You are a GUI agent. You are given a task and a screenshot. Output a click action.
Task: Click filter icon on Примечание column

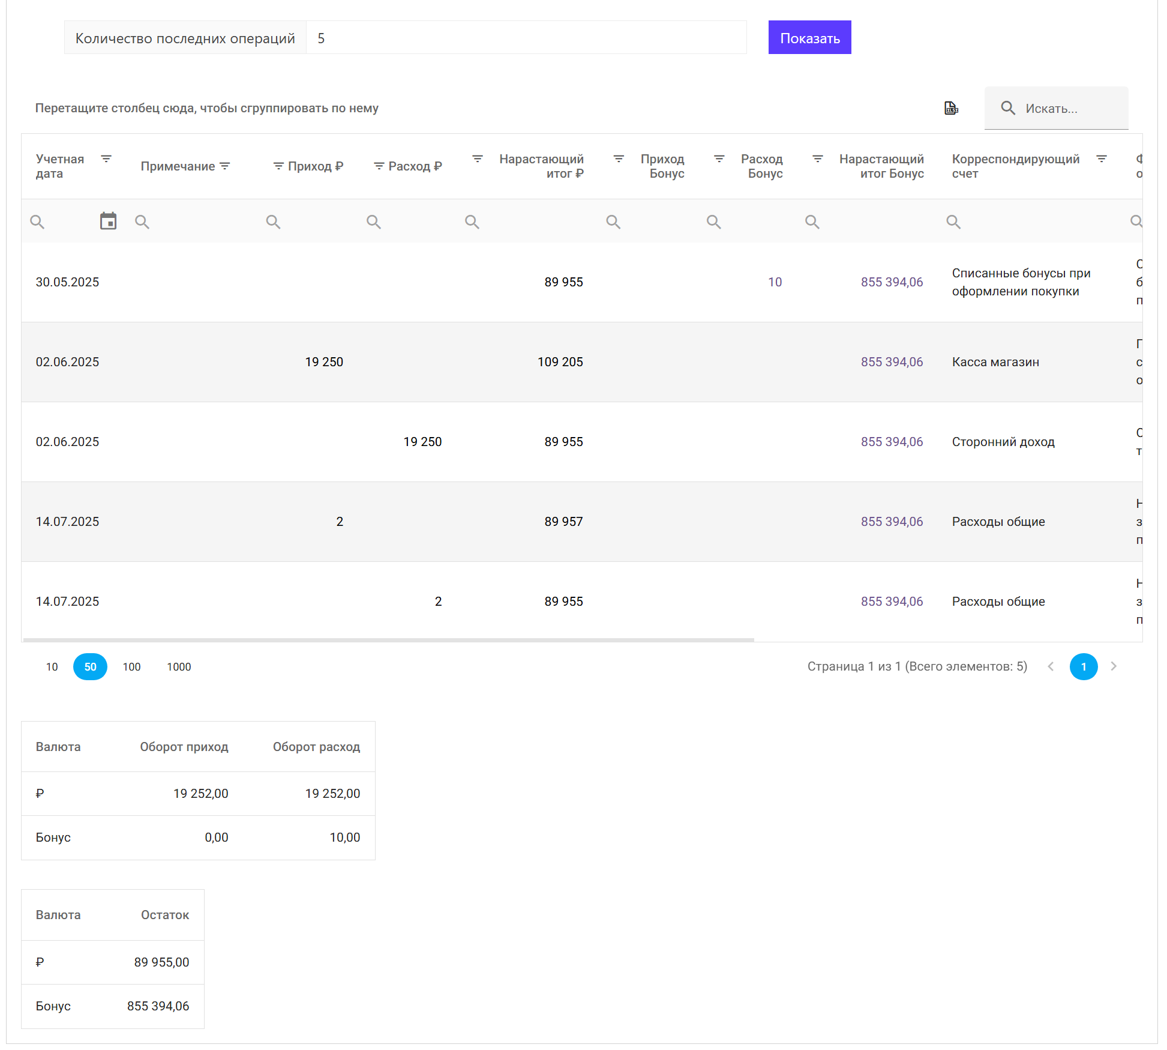(225, 166)
